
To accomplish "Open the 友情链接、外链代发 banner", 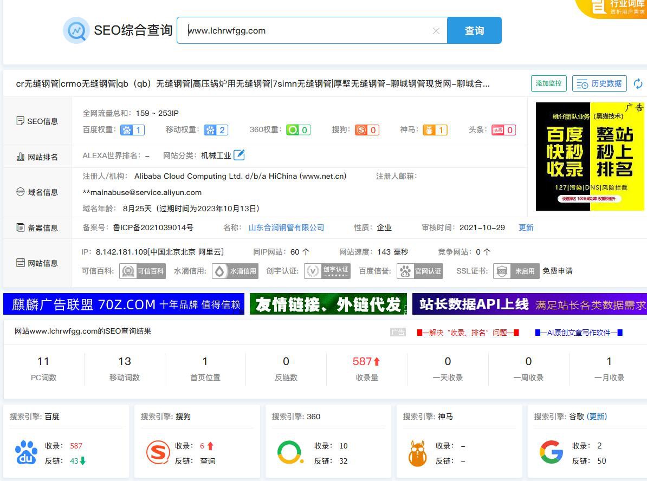I will [328, 304].
